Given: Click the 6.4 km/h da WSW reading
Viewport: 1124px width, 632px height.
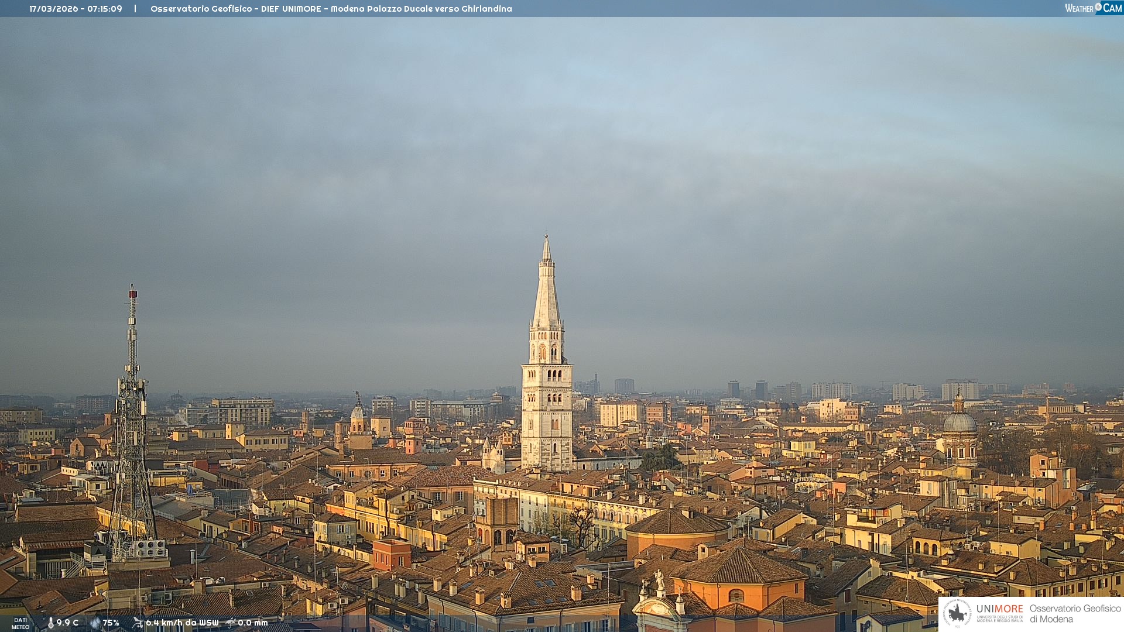Looking at the screenshot, I should 182,623.
